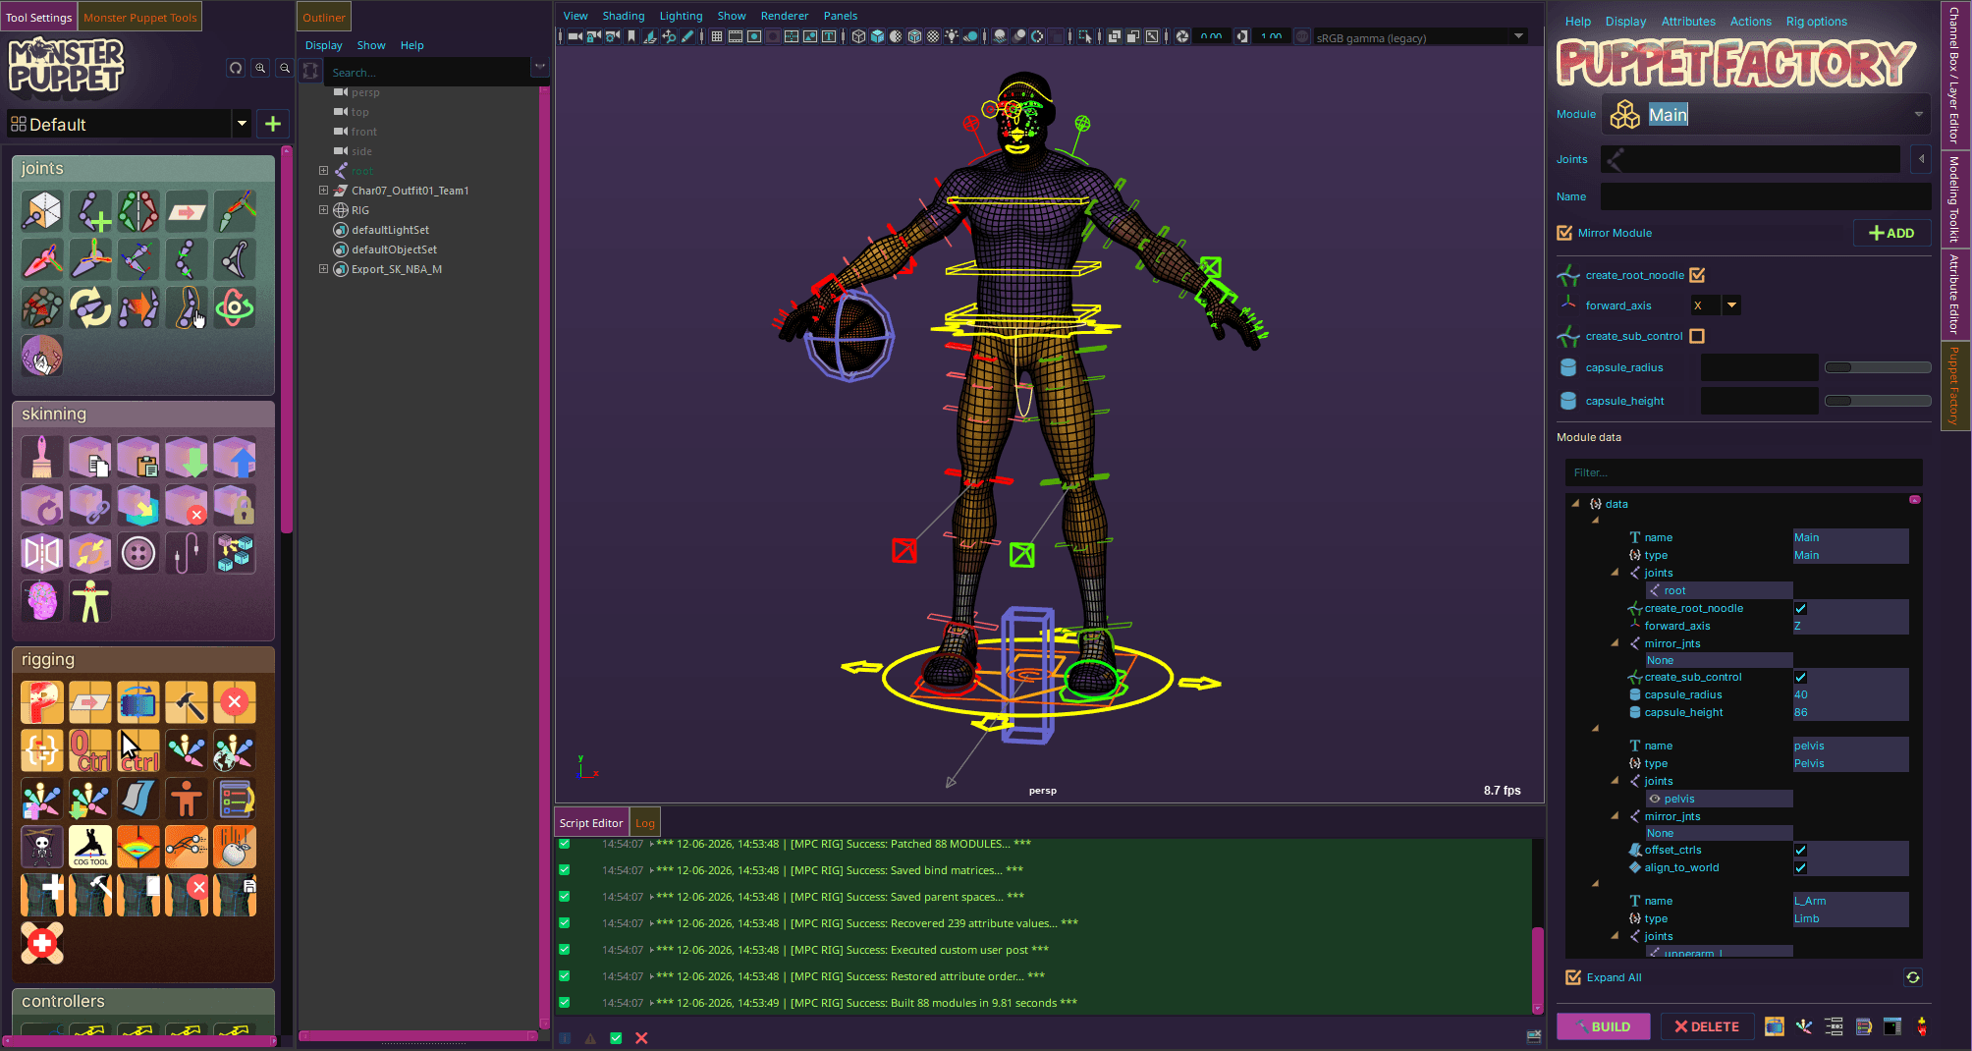Click the Outliner search field
Viewport: 1972px width, 1051px height.
pos(427,72)
